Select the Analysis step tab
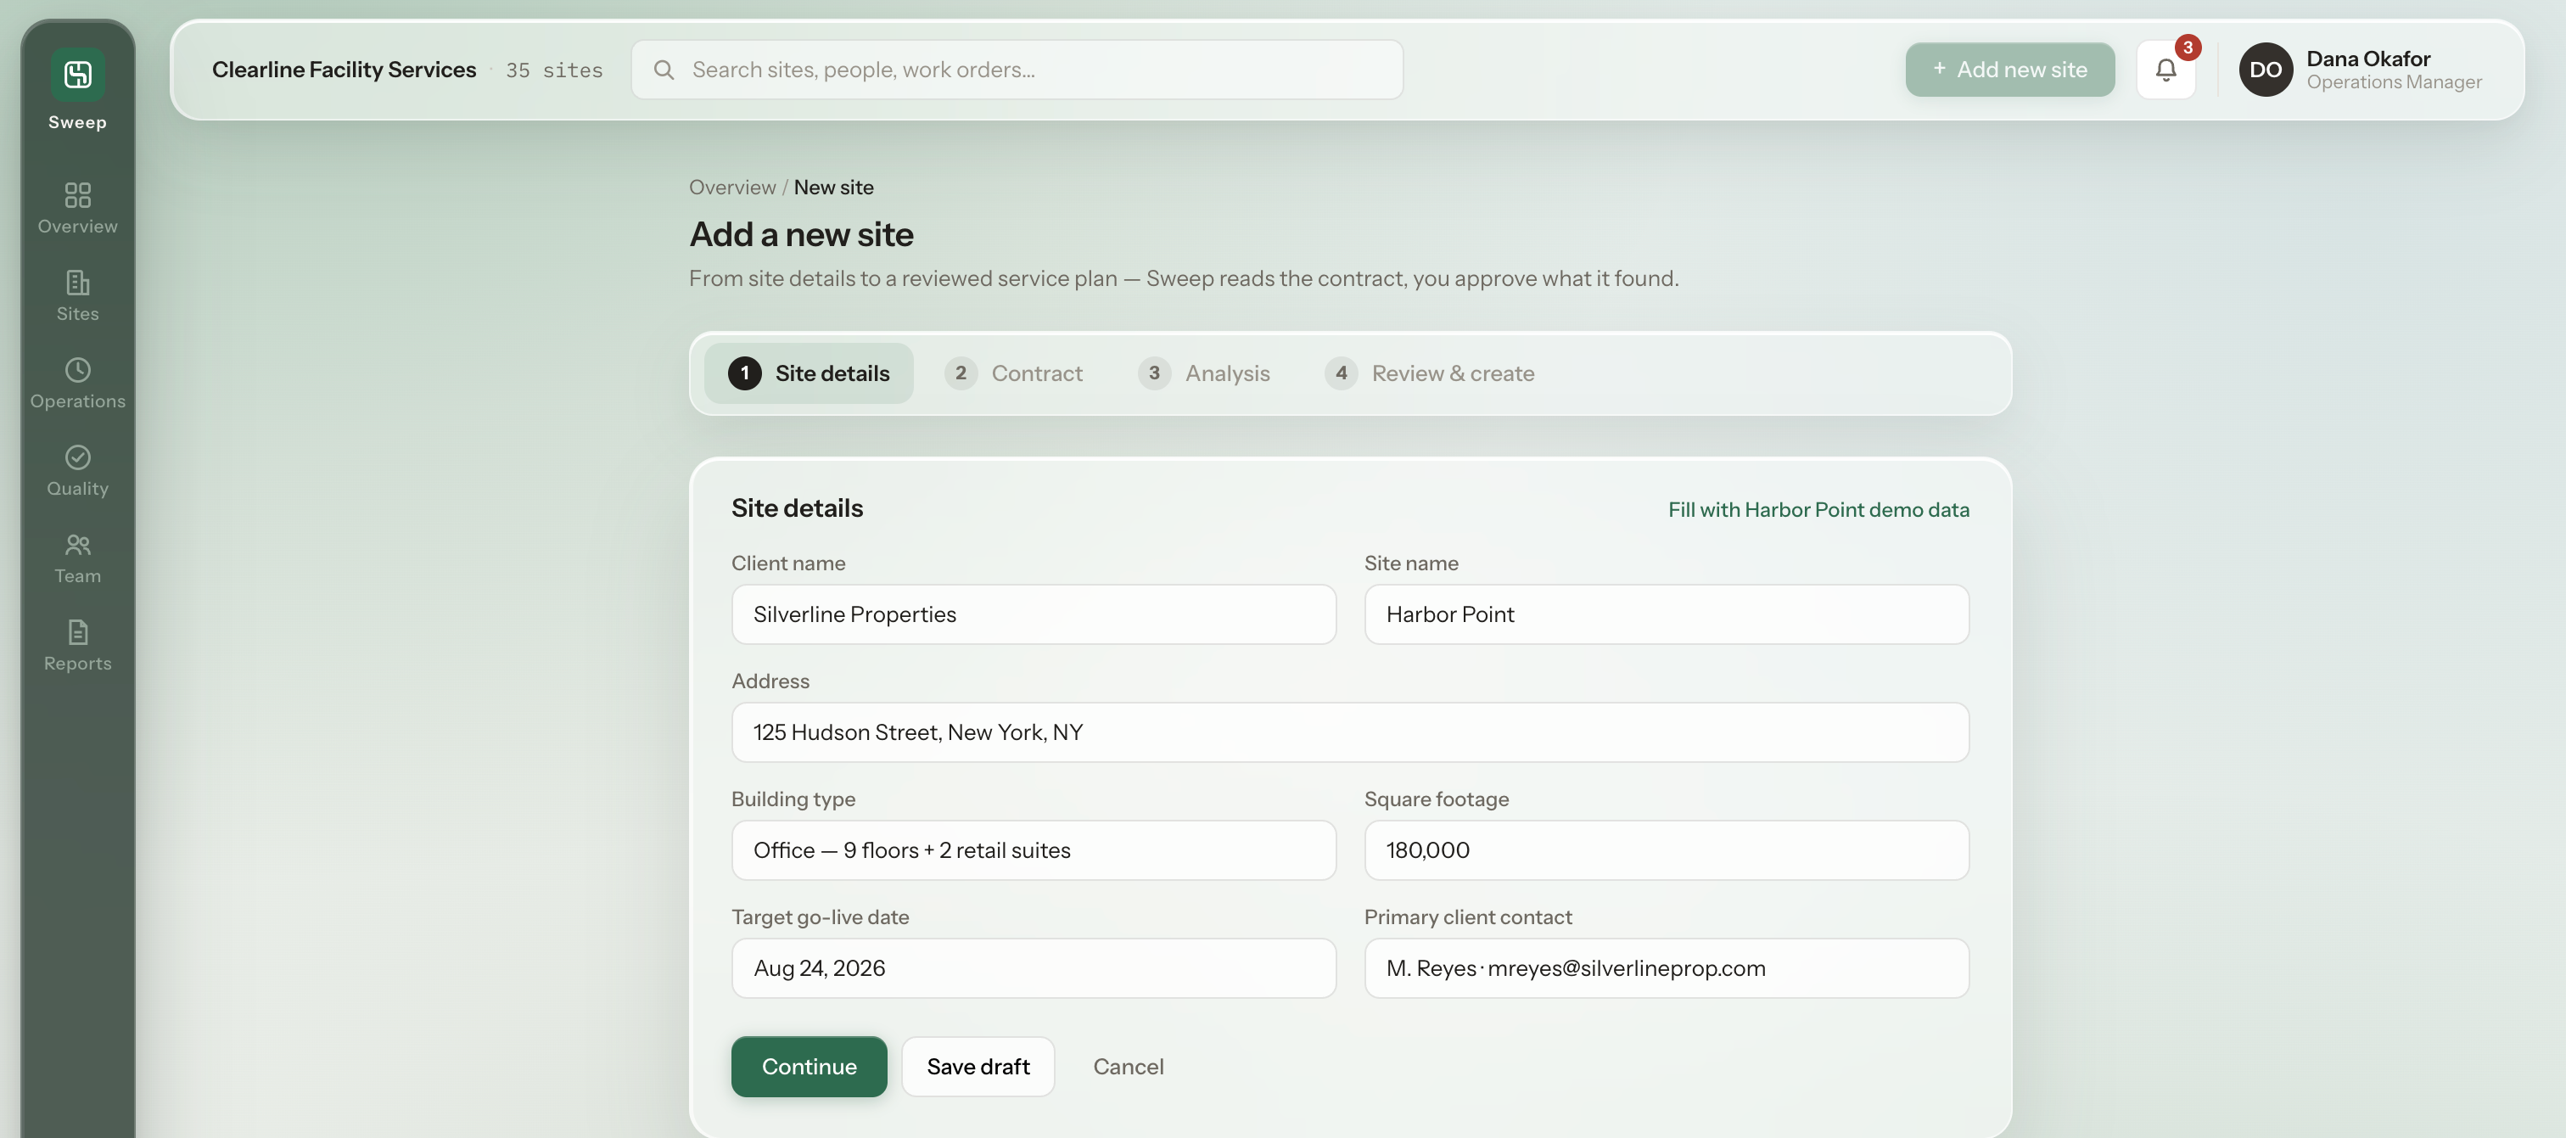 (x=1203, y=373)
